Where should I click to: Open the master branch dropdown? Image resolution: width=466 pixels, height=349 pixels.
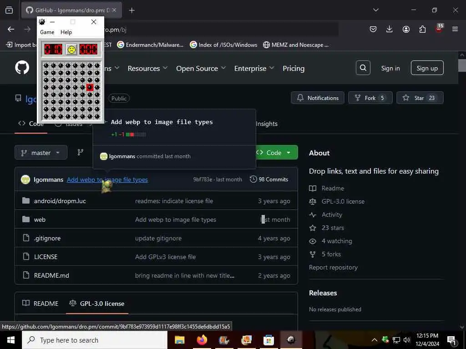(41, 153)
